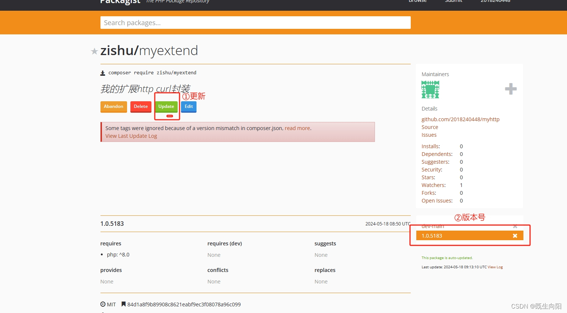Image resolution: width=567 pixels, height=313 pixels.
Task: Open the read more link in warning
Action: point(297,128)
